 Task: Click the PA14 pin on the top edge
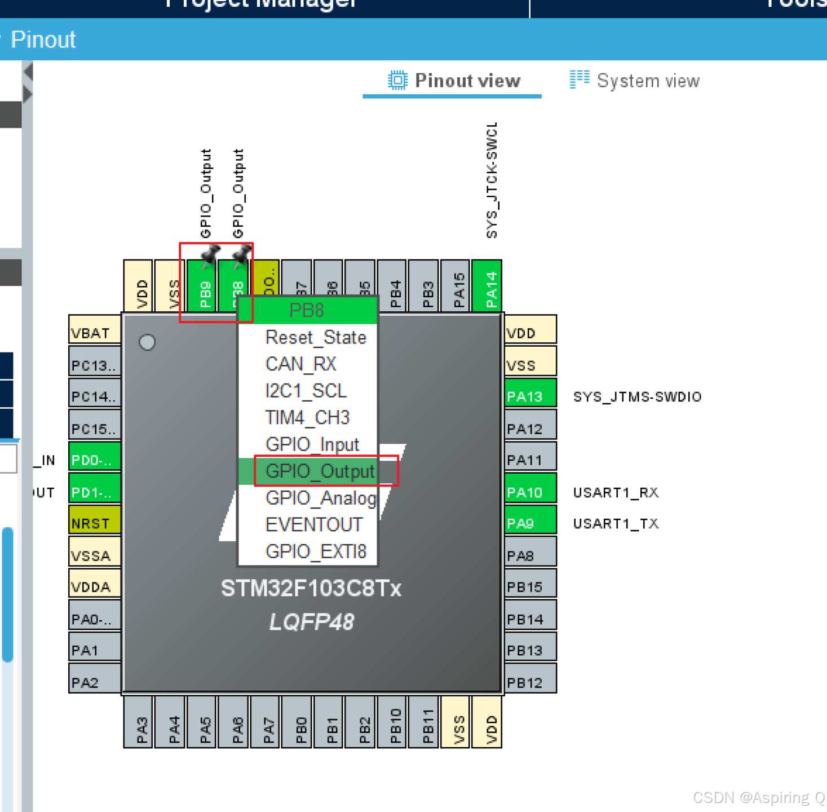point(487,285)
